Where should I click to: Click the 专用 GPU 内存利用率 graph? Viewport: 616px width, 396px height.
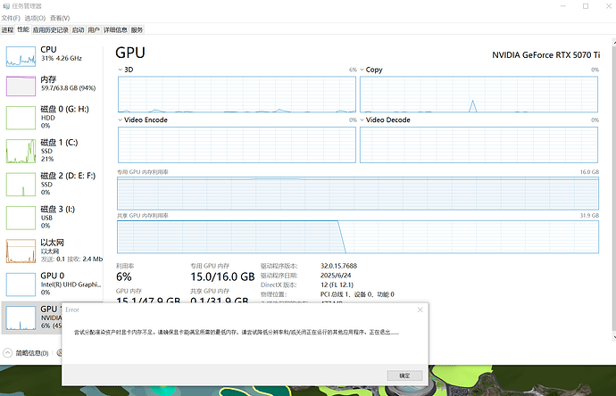[357, 192]
